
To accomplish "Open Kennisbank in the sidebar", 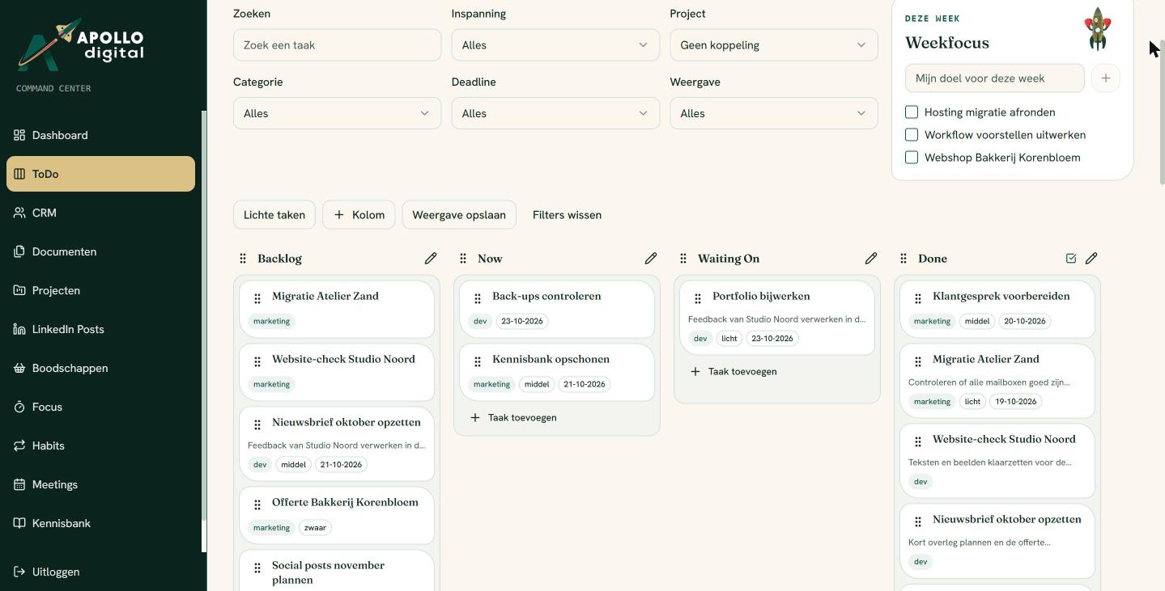I will click(100, 523).
